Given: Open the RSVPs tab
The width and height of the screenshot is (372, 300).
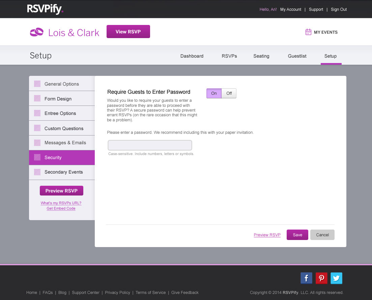Looking at the screenshot, I should (229, 56).
